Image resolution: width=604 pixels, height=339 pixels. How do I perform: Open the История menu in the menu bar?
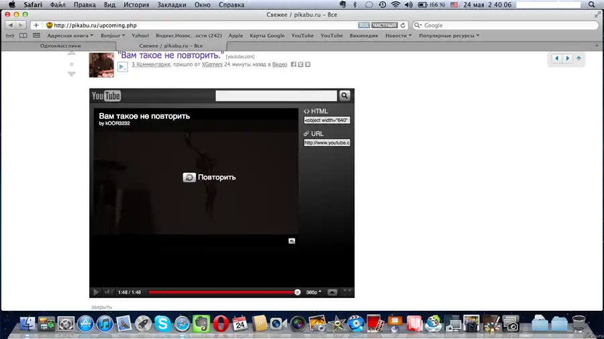pyautogui.click(x=136, y=5)
